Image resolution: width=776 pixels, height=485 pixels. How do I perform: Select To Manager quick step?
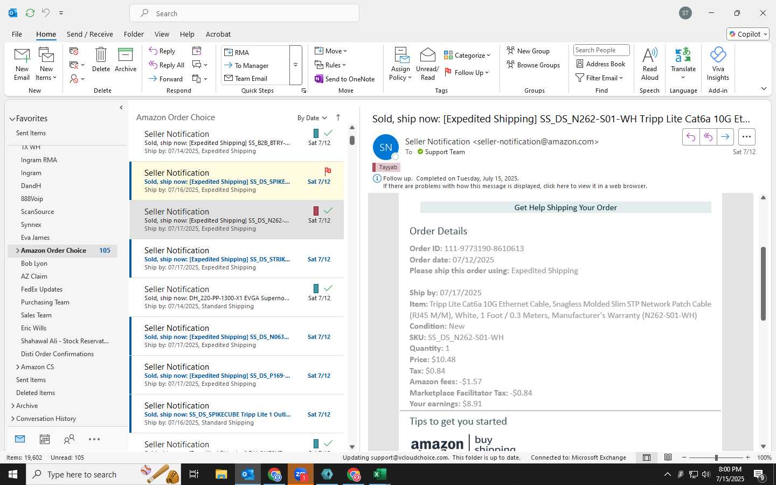click(255, 65)
